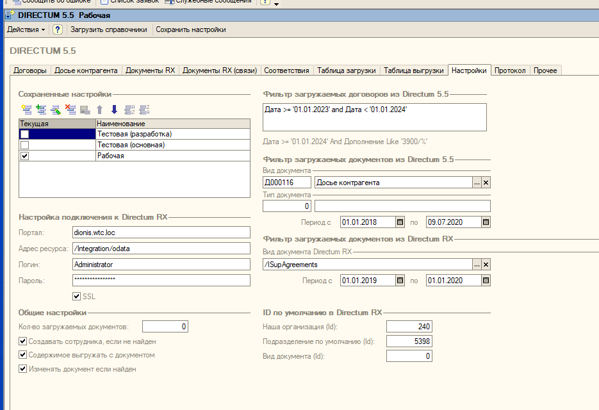The width and height of the screenshot is (599, 410).
Task: Sort saved settings ascending A-Z
Action: tap(129, 110)
